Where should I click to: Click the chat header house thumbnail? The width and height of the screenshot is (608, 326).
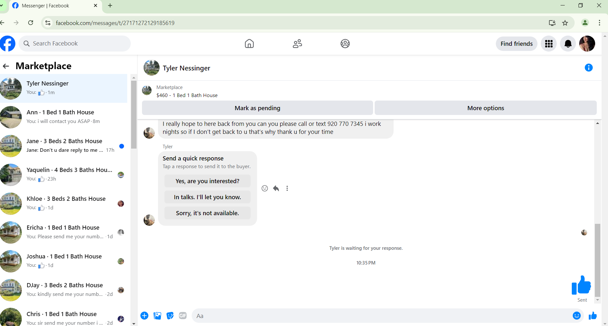(152, 68)
